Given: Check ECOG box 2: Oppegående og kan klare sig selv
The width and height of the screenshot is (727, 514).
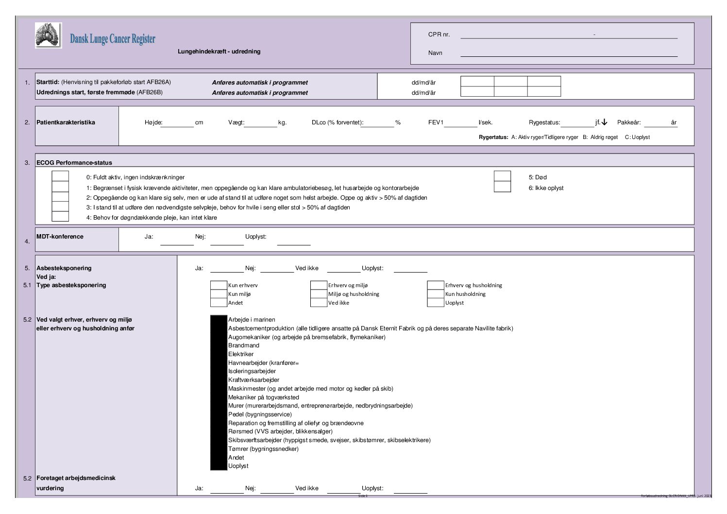Looking at the screenshot, I should (60, 197).
